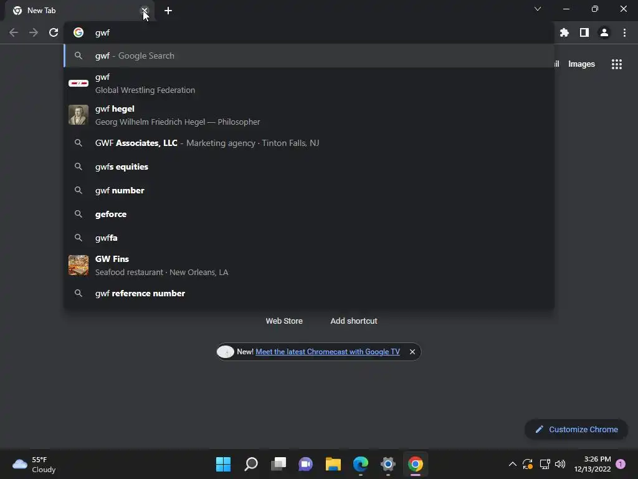The width and height of the screenshot is (638, 479).
Task: Open Task View in taskbar
Action: 279,464
